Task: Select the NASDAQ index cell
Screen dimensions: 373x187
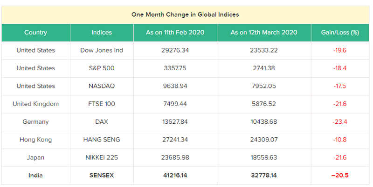Action: pyautogui.click(x=102, y=86)
